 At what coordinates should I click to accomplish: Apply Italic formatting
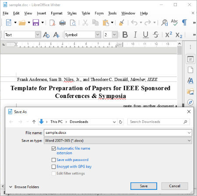click(x=135, y=35)
